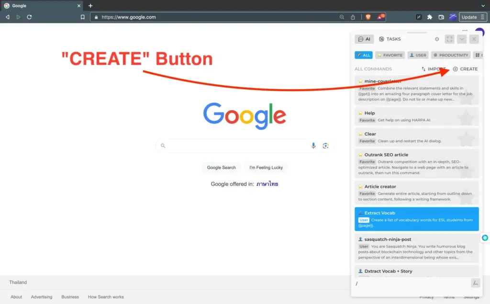Viewport: 490px width, 304px height.
Task: Open Brave Shields lion icon
Action: (x=368, y=17)
